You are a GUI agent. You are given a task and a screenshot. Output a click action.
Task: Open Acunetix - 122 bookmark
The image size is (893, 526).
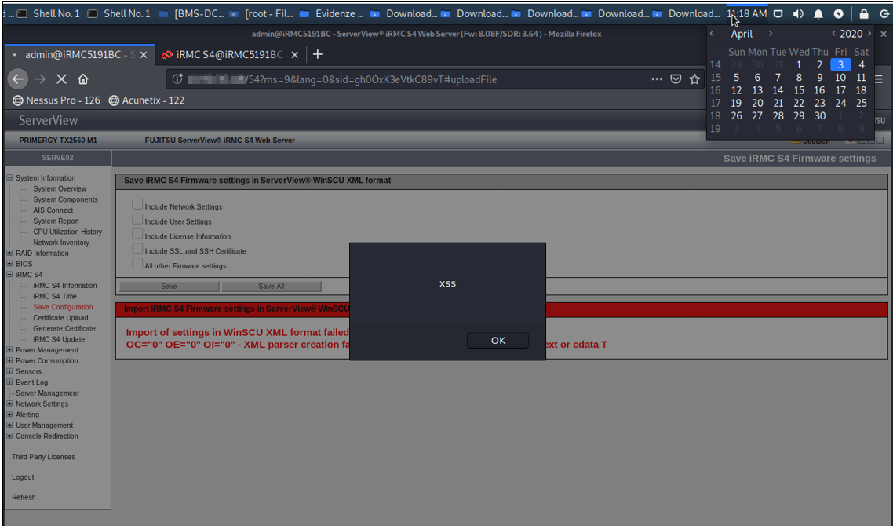pyautogui.click(x=147, y=100)
